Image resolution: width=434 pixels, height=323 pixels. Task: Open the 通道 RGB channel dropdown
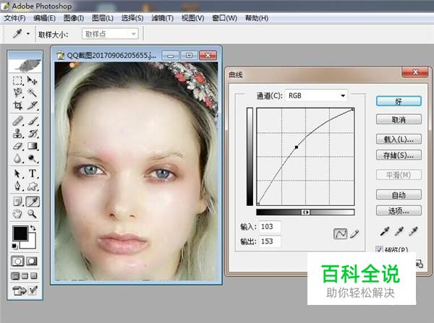[x=316, y=95]
